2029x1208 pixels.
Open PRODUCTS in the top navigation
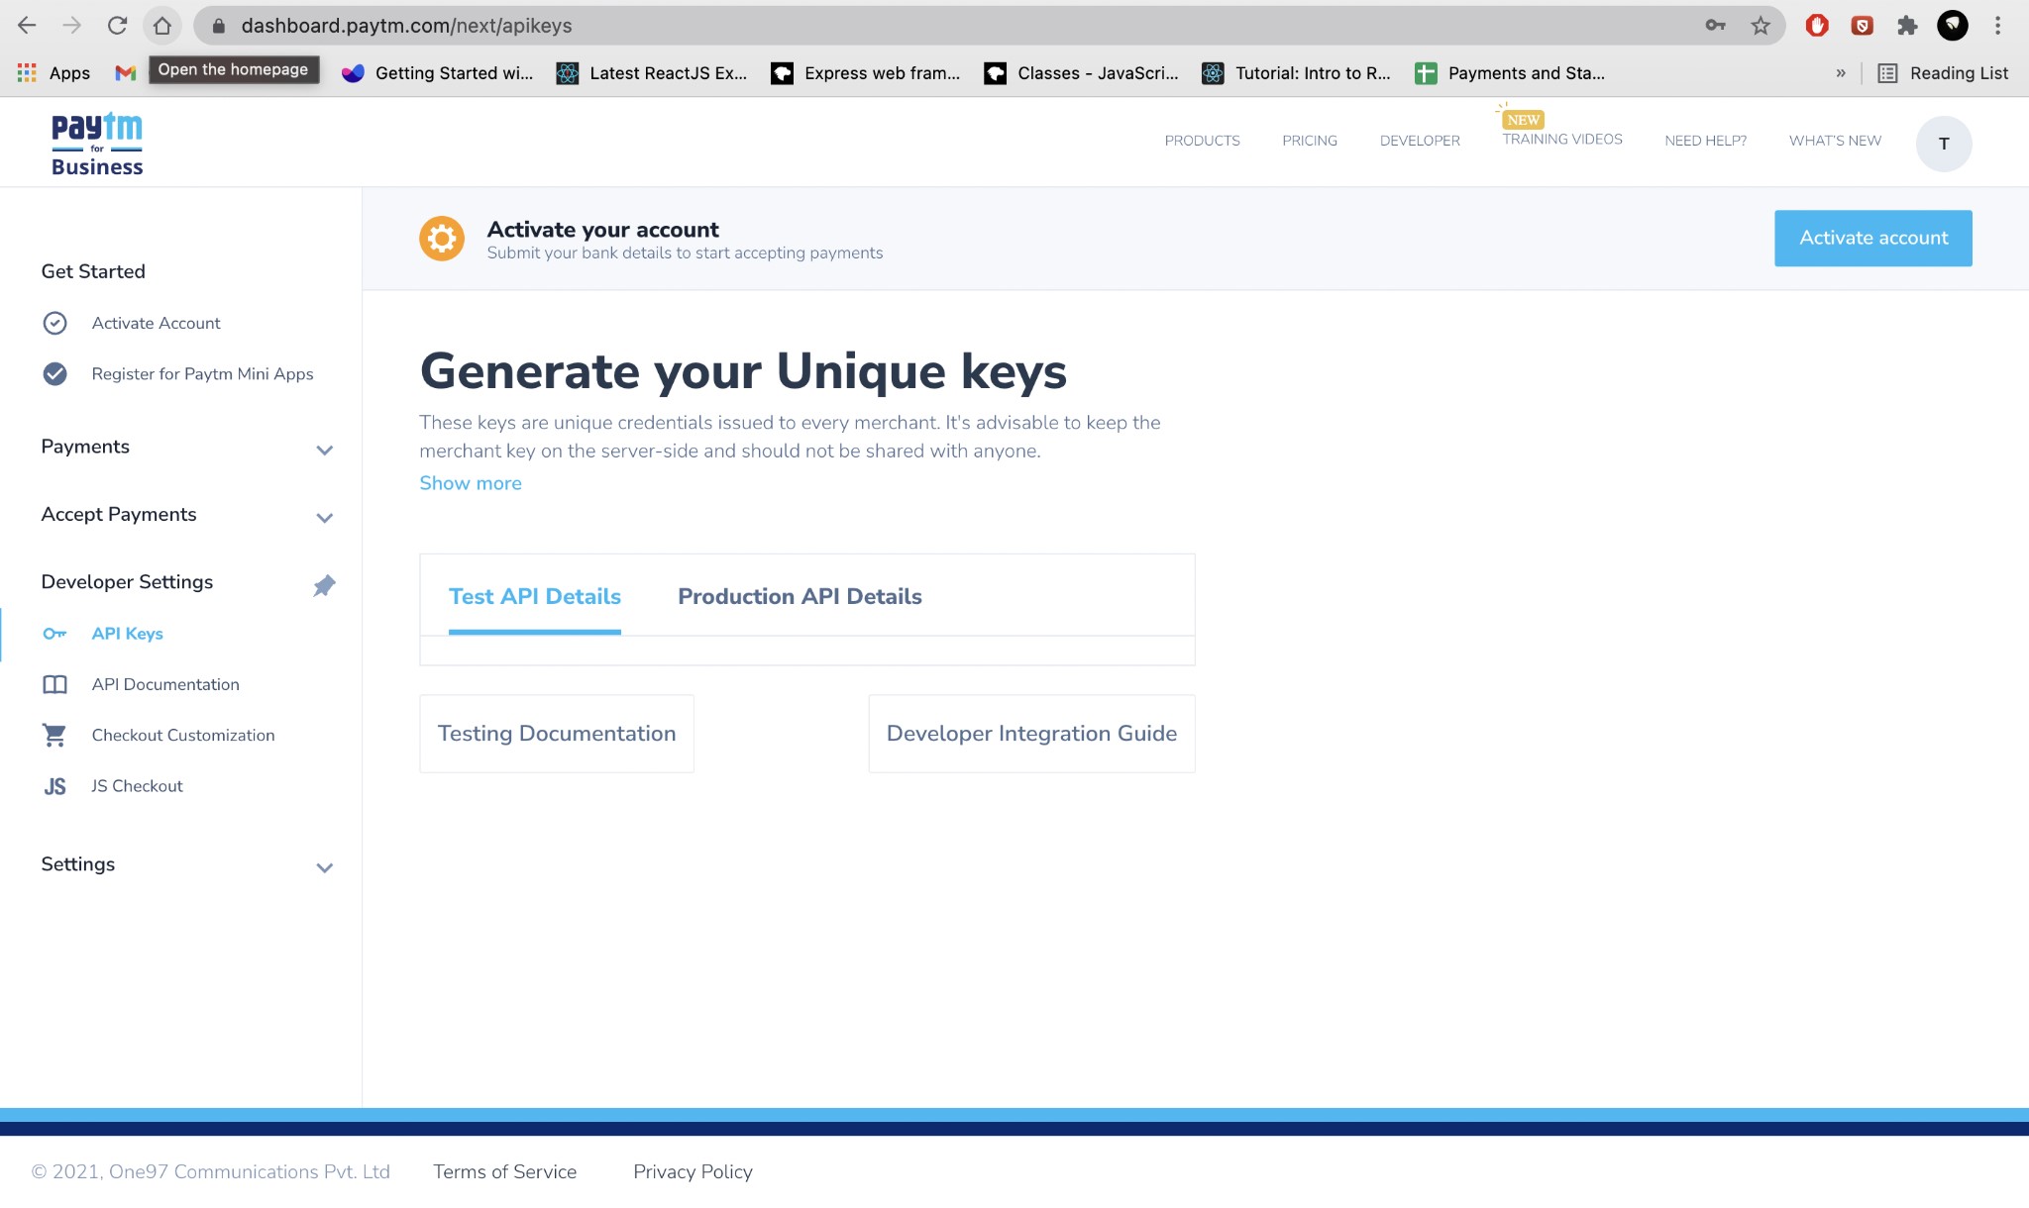click(1202, 141)
